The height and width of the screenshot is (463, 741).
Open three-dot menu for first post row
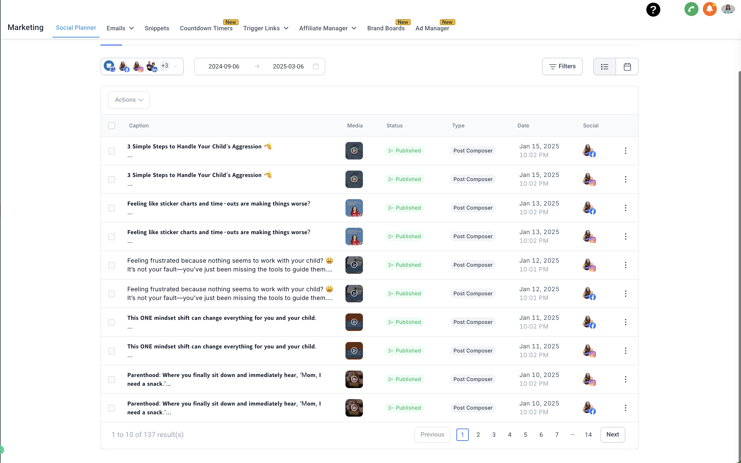625,151
